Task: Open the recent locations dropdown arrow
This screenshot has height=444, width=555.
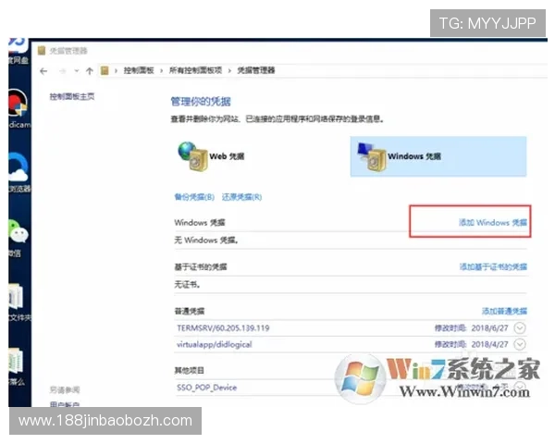Action: point(77,71)
